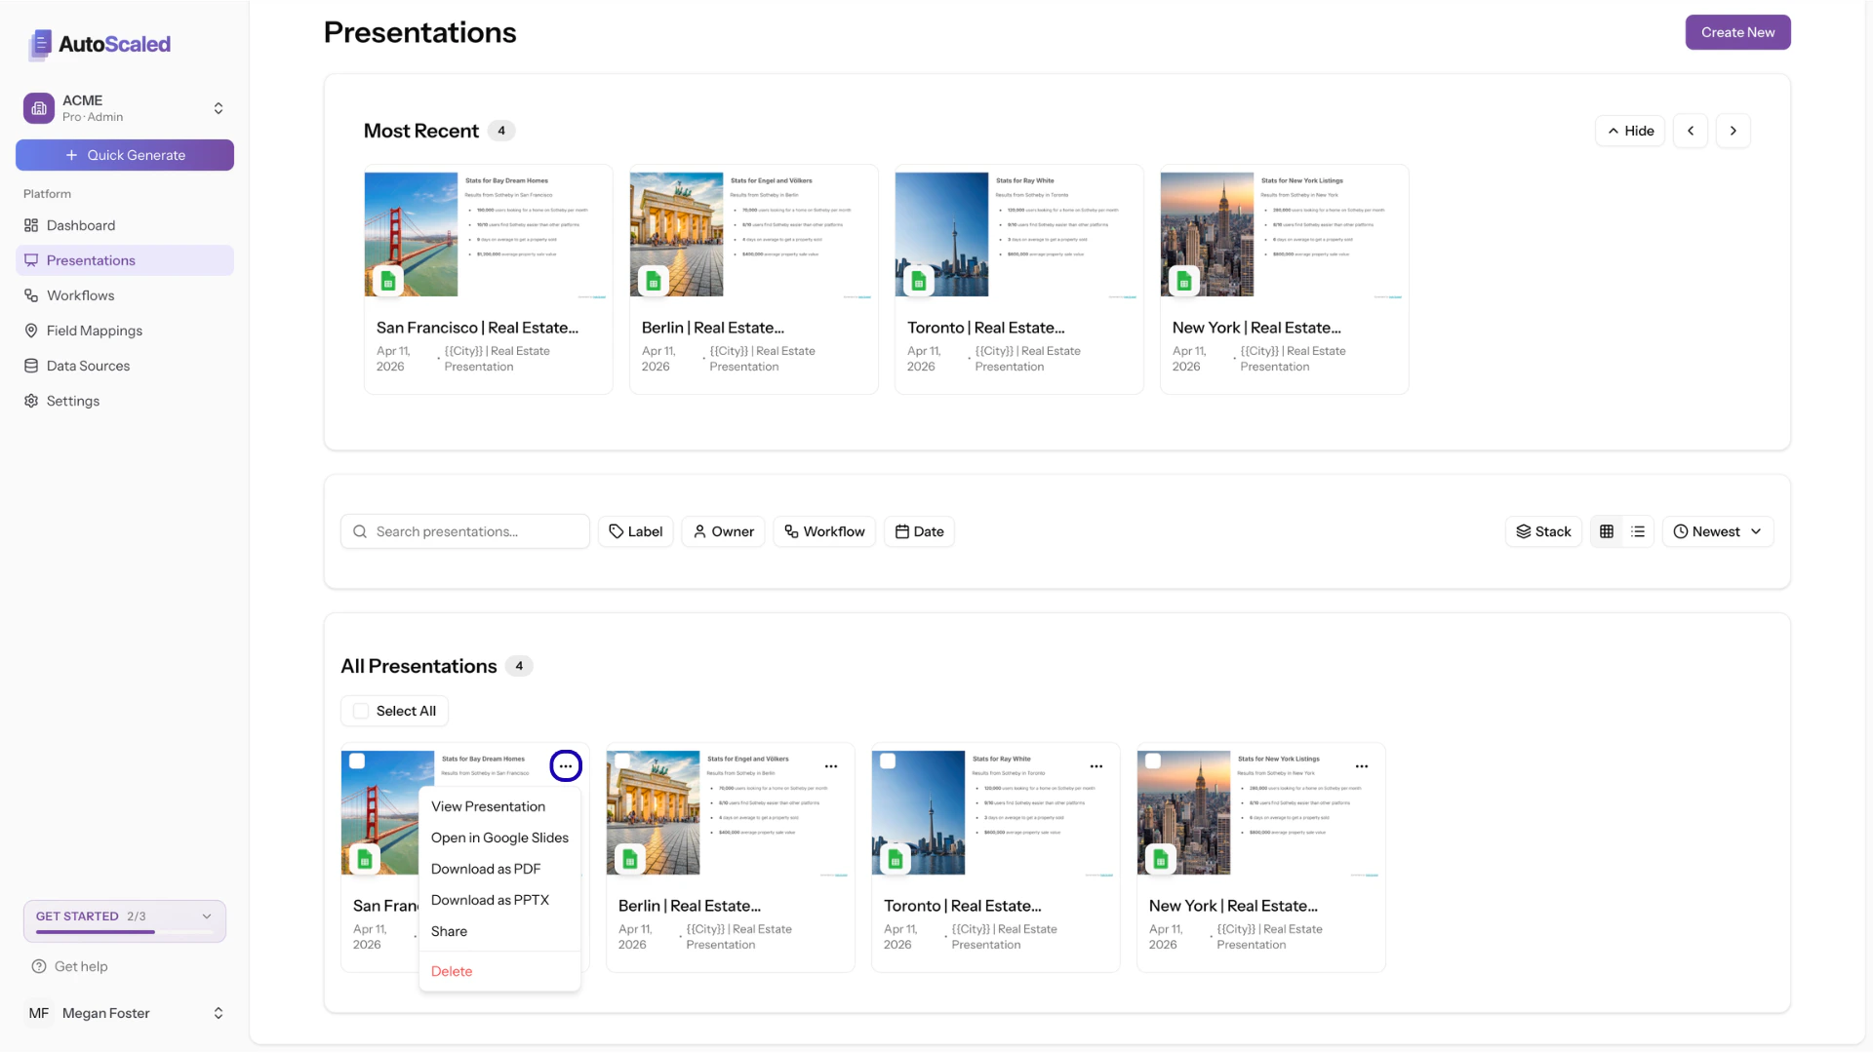This screenshot has width=1873, height=1053.
Task: Select Workflows in the sidebar
Action: (x=81, y=295)
